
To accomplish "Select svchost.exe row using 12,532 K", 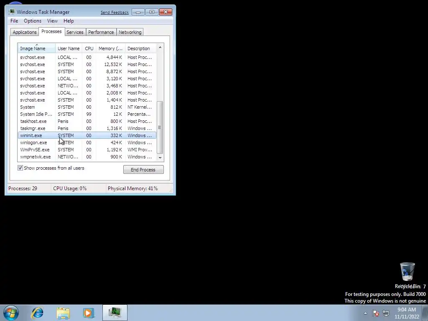I will [87, 64].
